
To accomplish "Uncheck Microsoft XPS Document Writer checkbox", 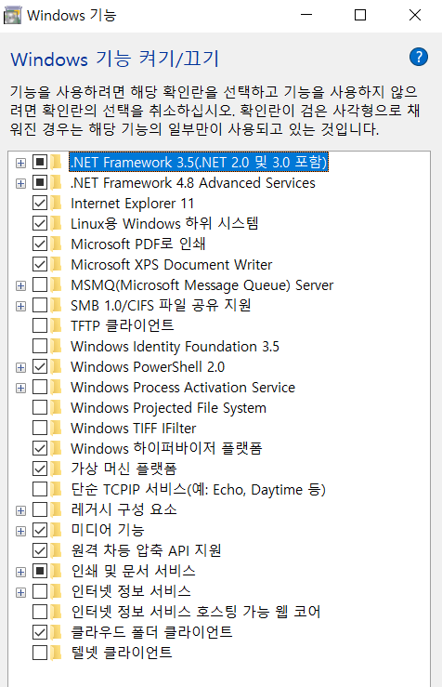I will click(x=40, y=265).
